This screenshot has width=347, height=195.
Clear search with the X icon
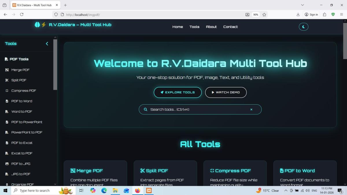251,109
